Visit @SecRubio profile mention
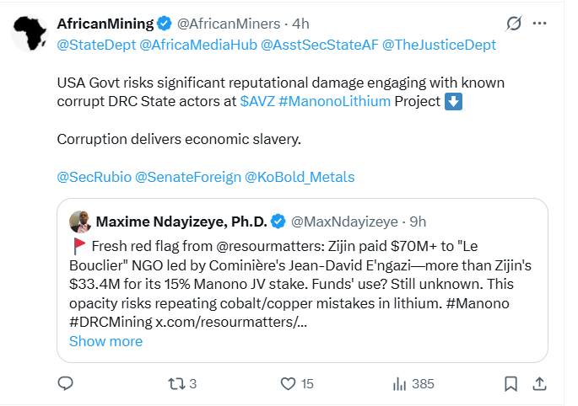578x406 pixels. pyautogui.click(x=93, y=177)
